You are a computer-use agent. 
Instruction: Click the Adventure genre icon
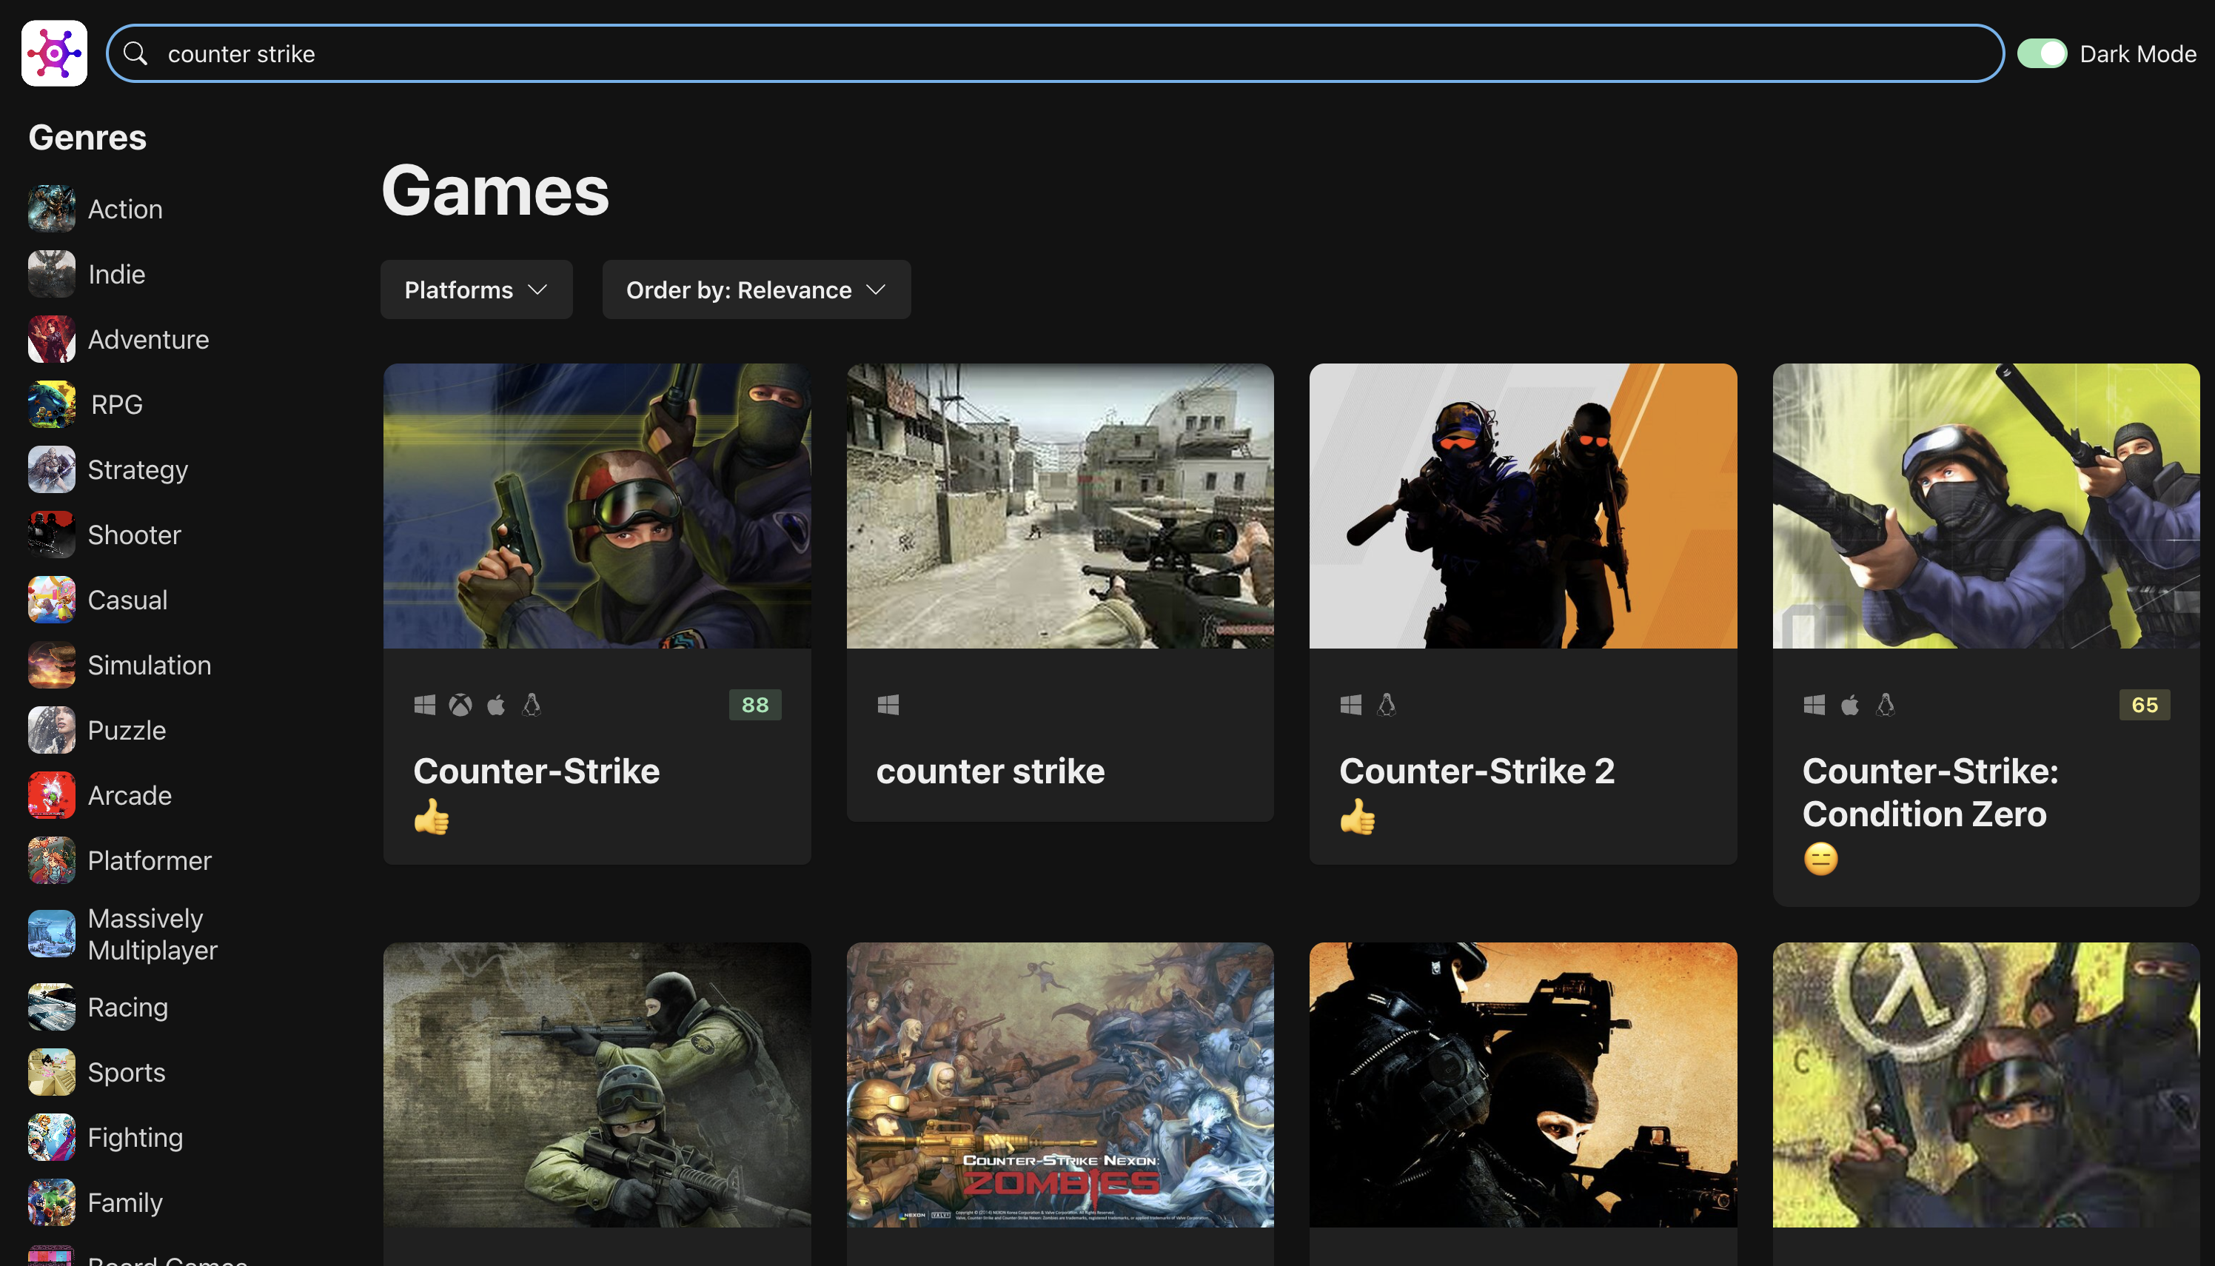point(51,339)
